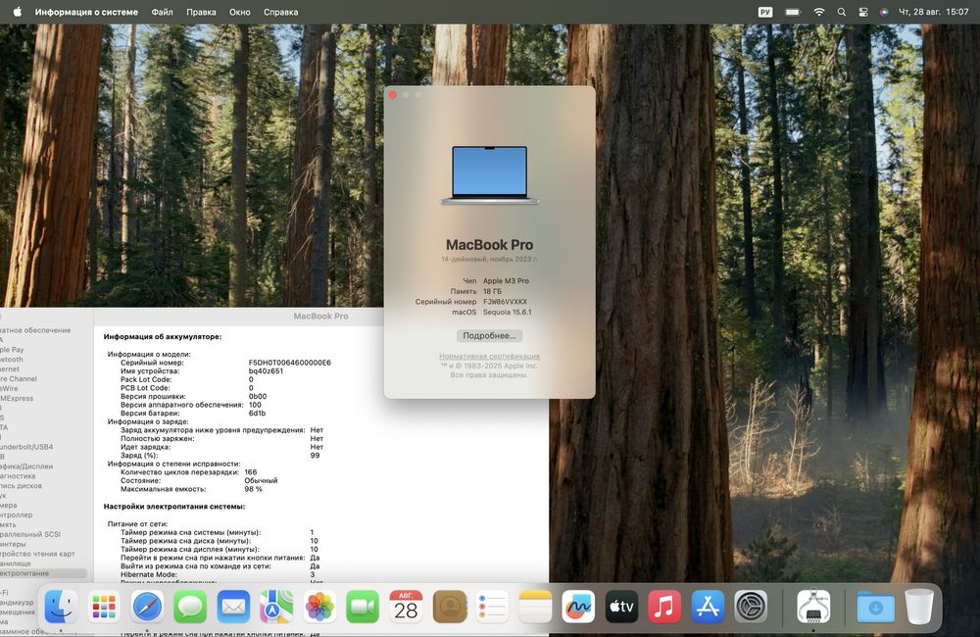980x637 pixels.
Task: Click the Информация об аккумуляторе heading
Action: 163,336
